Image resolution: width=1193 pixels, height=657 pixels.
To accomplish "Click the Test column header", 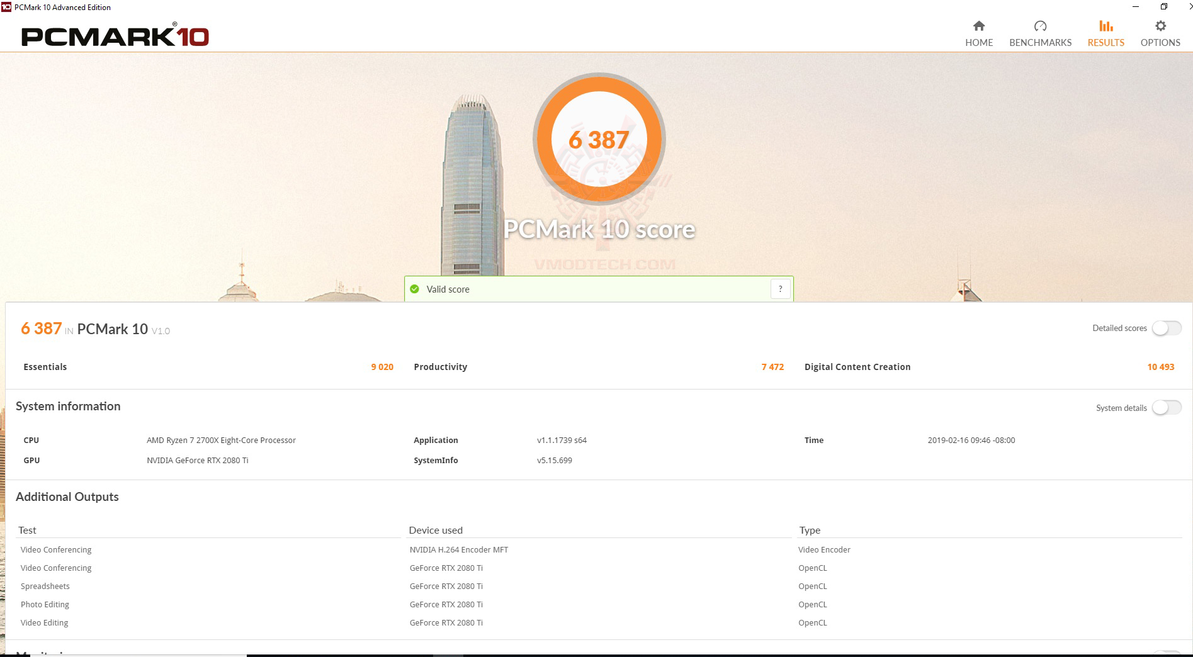I will click(x=27, y=531).
